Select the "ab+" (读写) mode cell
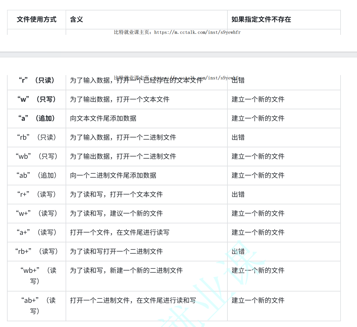The image size is (357, 327). coord(36,305)
